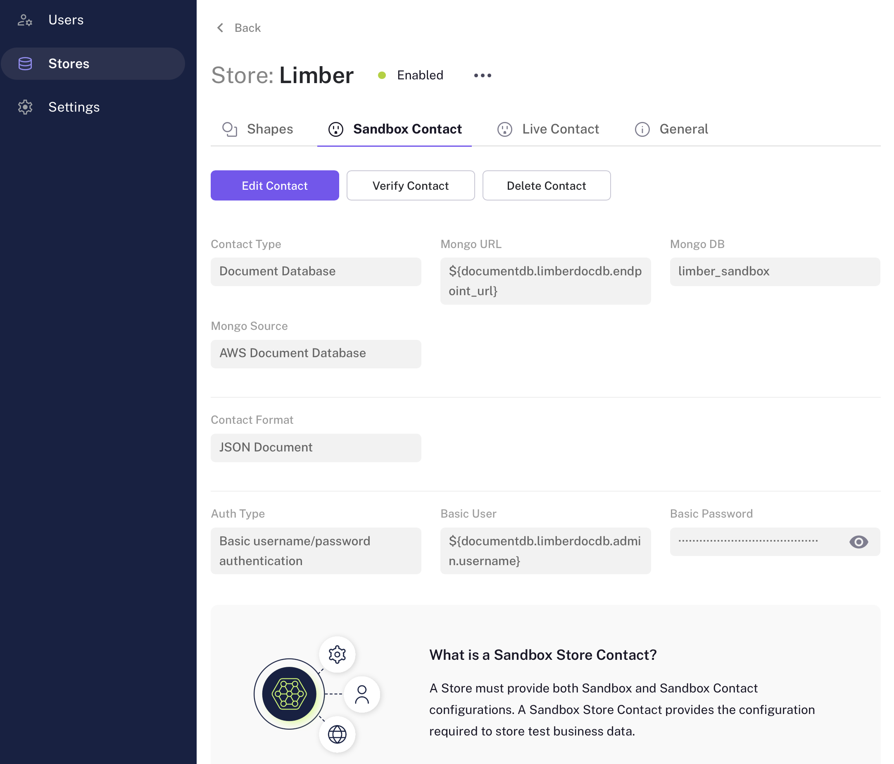Click the Delete Contact button
The image size is (894, 764).
pos(547,186)
